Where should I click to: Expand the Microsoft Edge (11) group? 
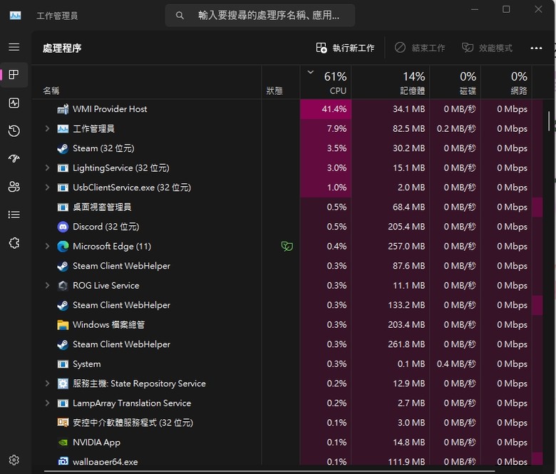[47, 246]
